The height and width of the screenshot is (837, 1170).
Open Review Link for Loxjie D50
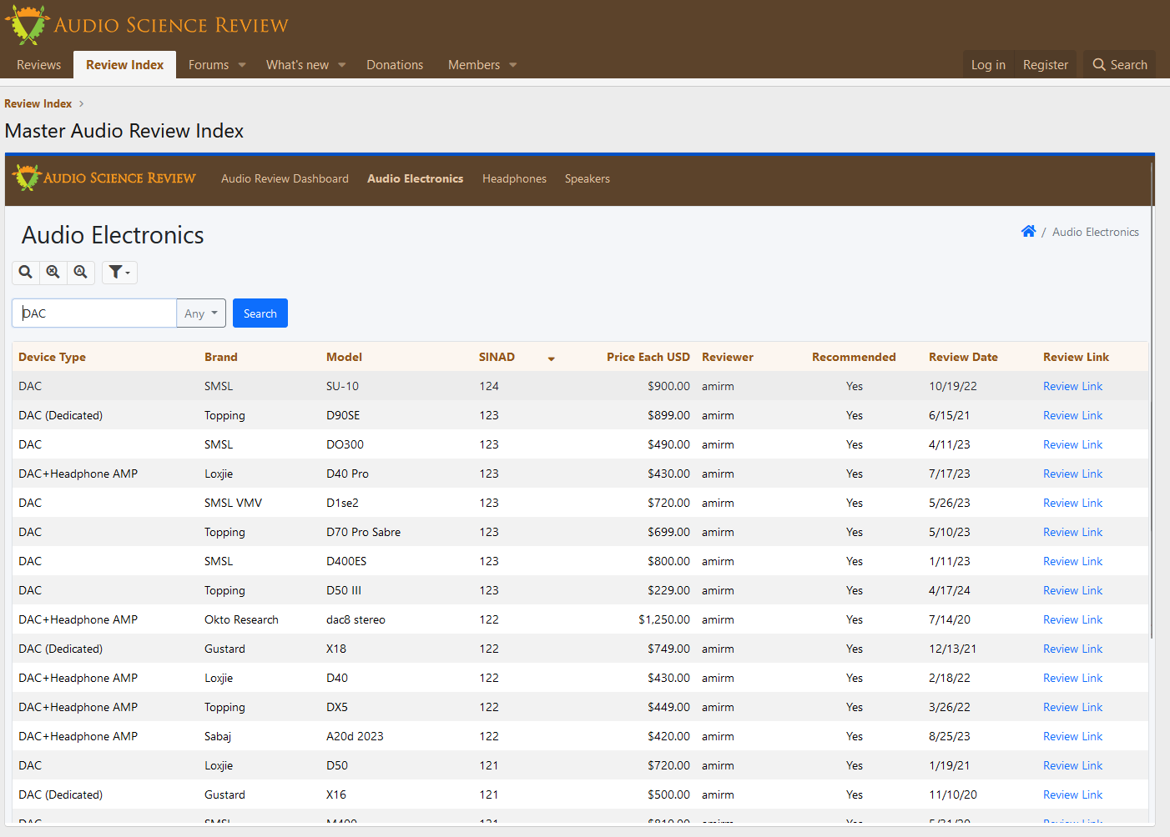coord(1072,765)
